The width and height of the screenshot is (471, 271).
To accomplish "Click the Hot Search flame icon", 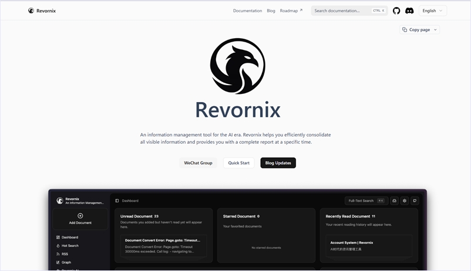I will coord(58,246).
